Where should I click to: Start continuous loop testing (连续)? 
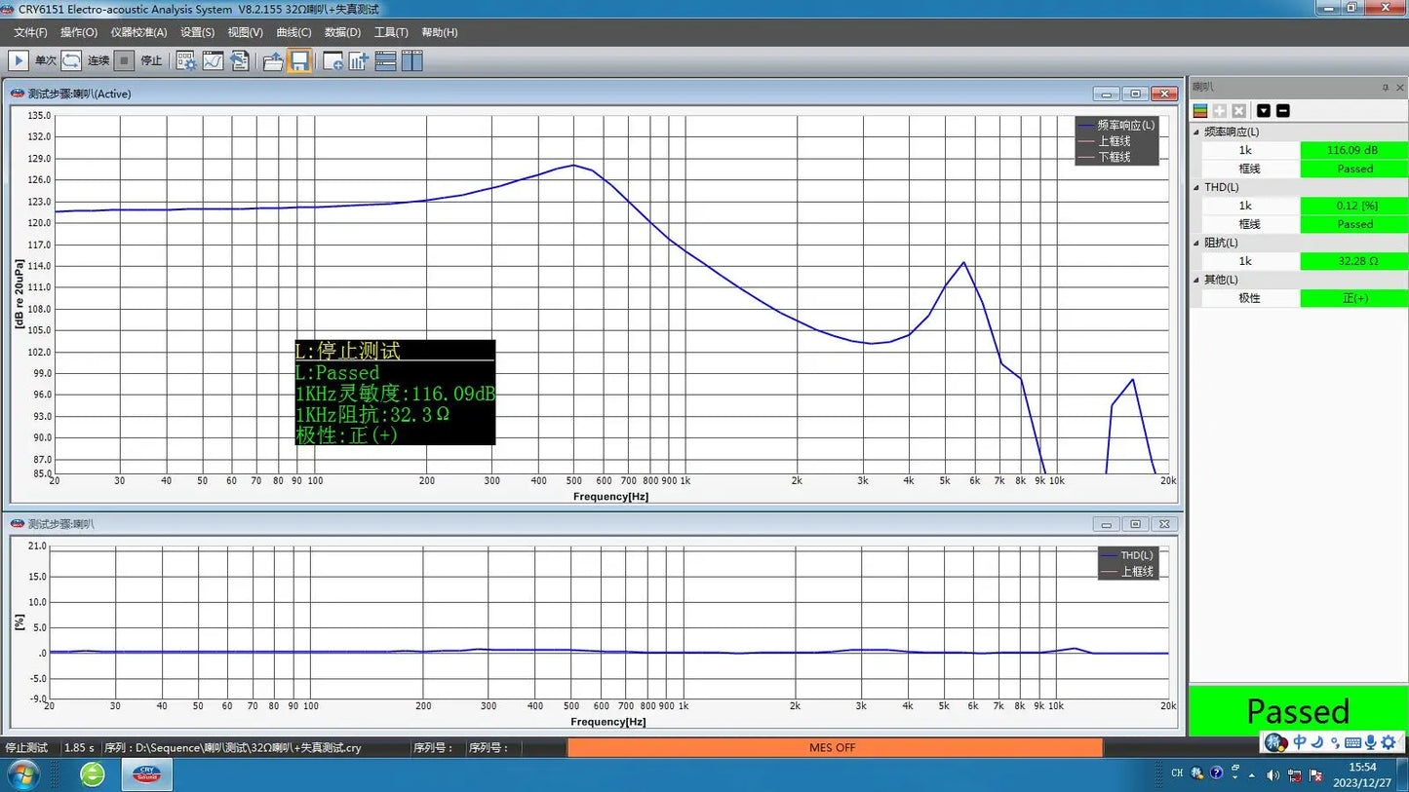coord(71,60)
